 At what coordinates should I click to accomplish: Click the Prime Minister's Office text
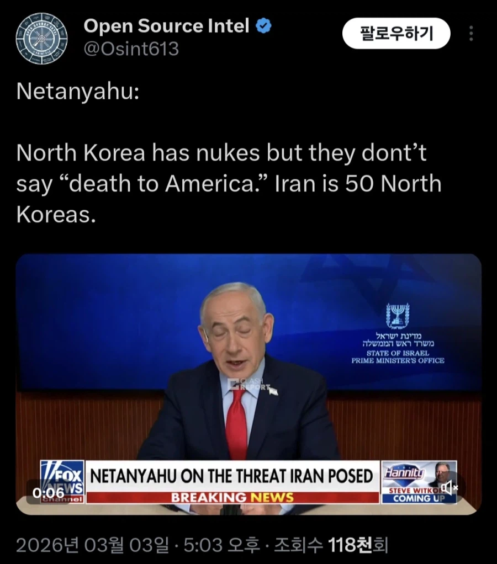pyautogui.click(x=398, y=360)
